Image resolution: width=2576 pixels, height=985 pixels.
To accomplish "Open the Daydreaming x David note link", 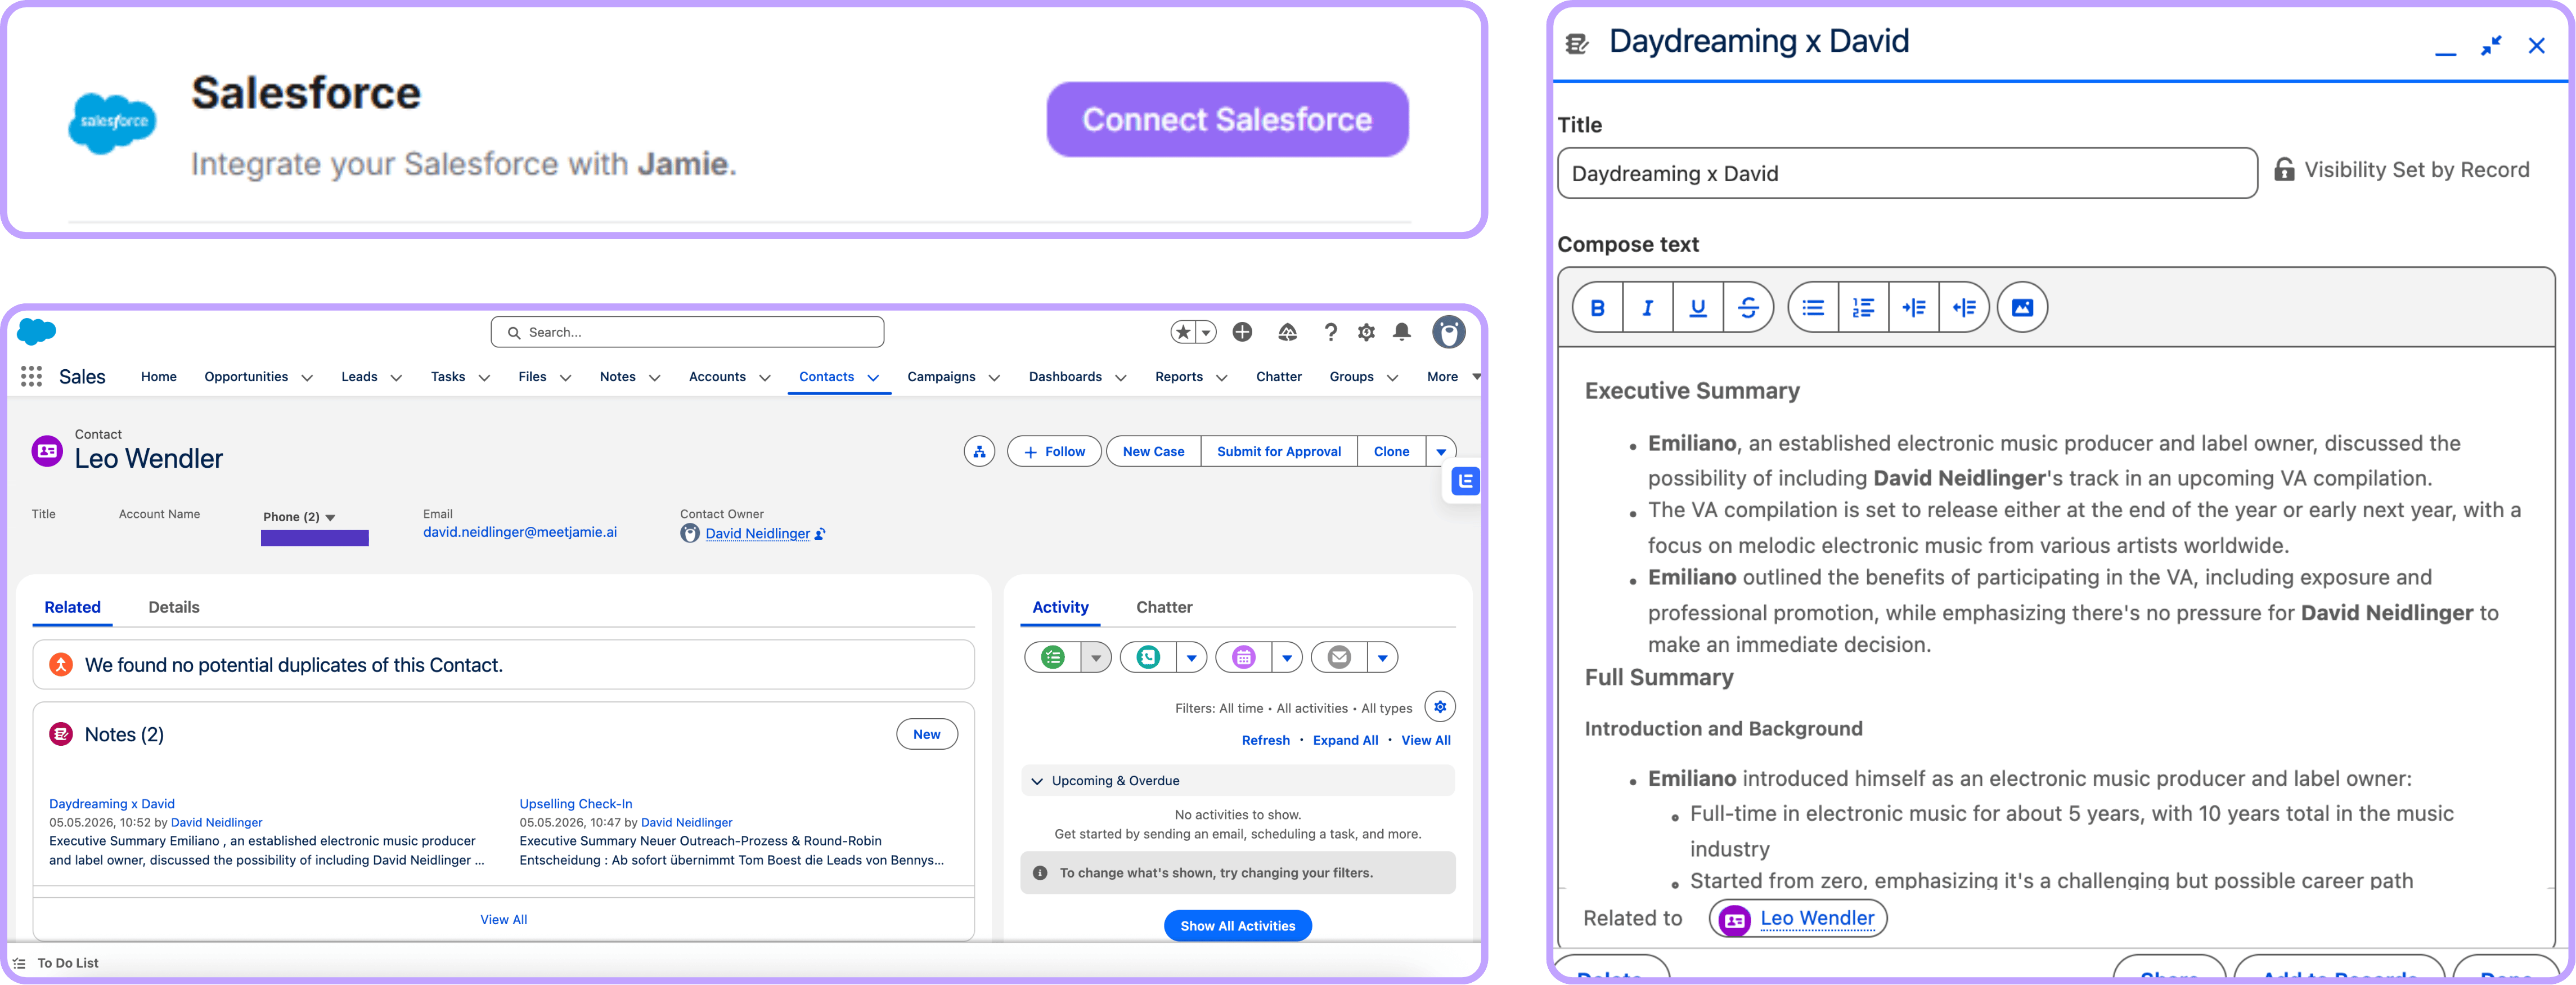I will click(112, 804).
